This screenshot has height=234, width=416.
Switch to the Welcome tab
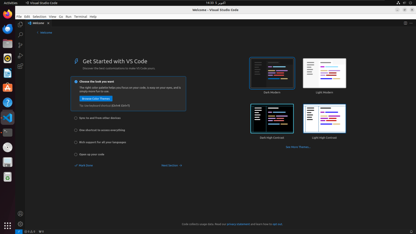click(x=38, y=23)
